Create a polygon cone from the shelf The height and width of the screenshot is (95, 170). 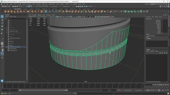point(15,11)
